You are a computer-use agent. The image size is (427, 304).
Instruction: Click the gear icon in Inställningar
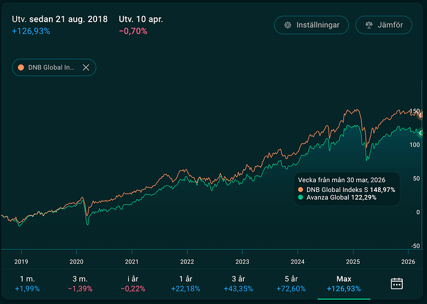288,25
